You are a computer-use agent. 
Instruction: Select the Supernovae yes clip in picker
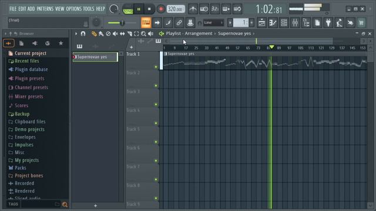(x=95, y=57)
